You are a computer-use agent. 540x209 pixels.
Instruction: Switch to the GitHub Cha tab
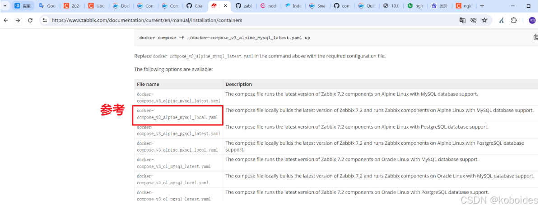[195, 6]
